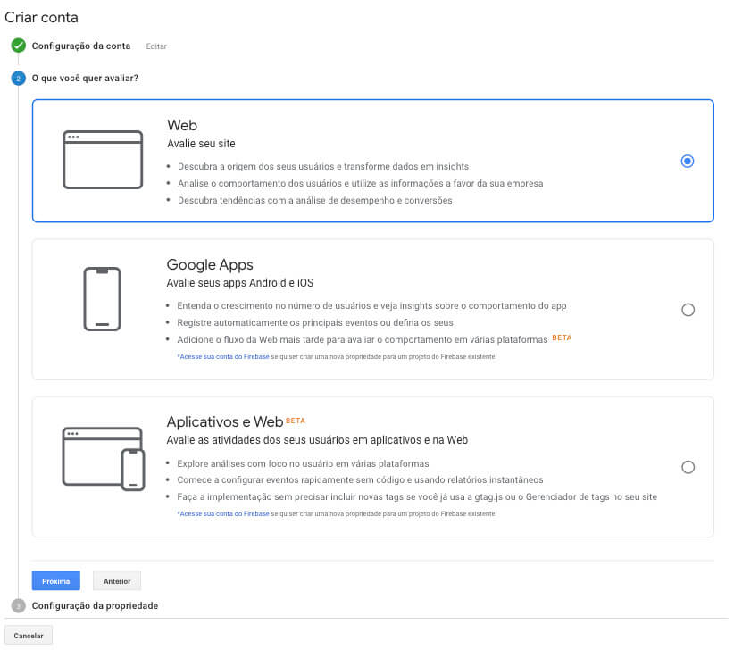Open Firebase account link under Aplicativos e Web
This screenshot has width=734, height=650.
pyautogui.click(x=222, y=513)
